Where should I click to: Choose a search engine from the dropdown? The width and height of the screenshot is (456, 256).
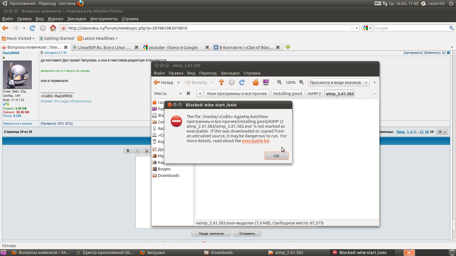coord(368,28)
